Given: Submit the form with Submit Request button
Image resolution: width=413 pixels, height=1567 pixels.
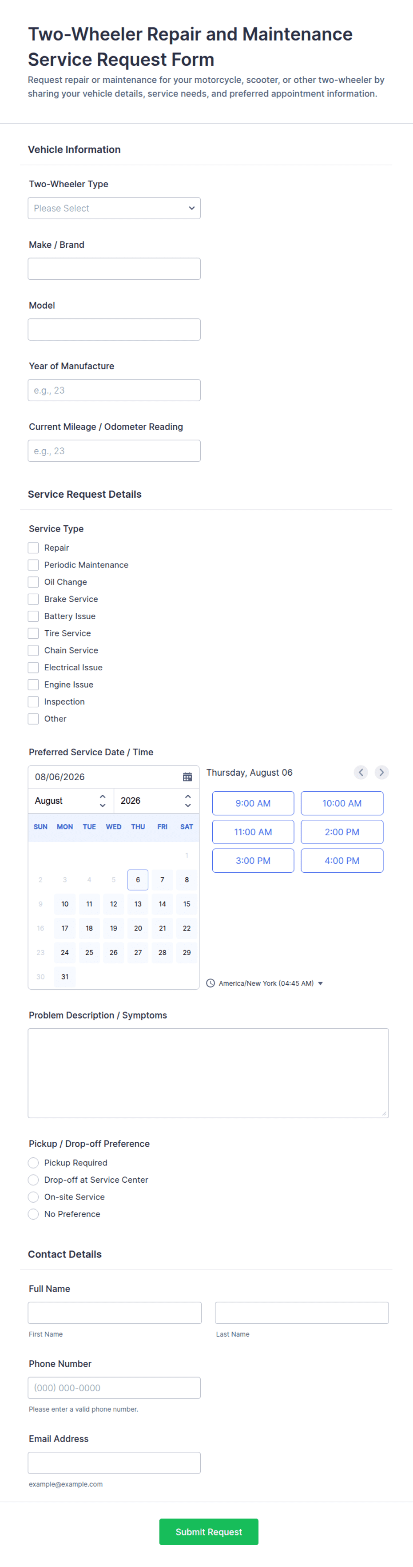Looking at the screenshot, I should 209,1532.
